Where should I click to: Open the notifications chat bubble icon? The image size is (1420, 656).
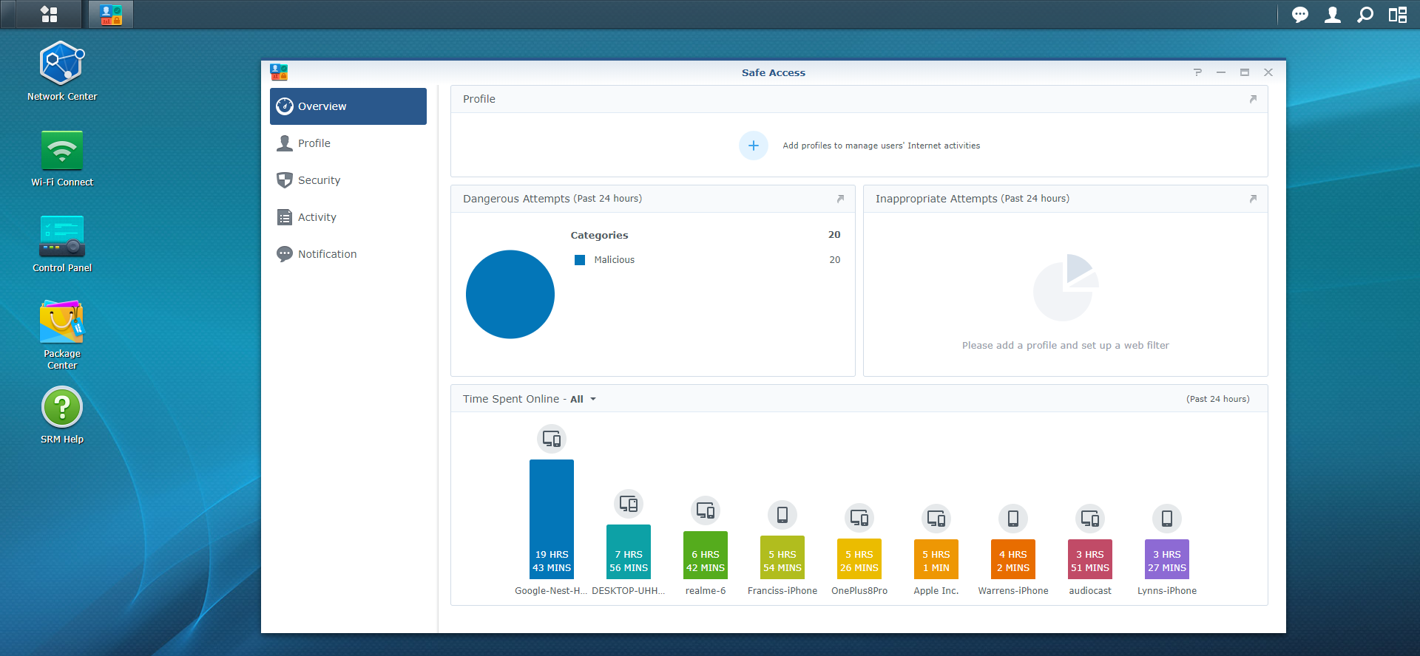(1300, 15)
